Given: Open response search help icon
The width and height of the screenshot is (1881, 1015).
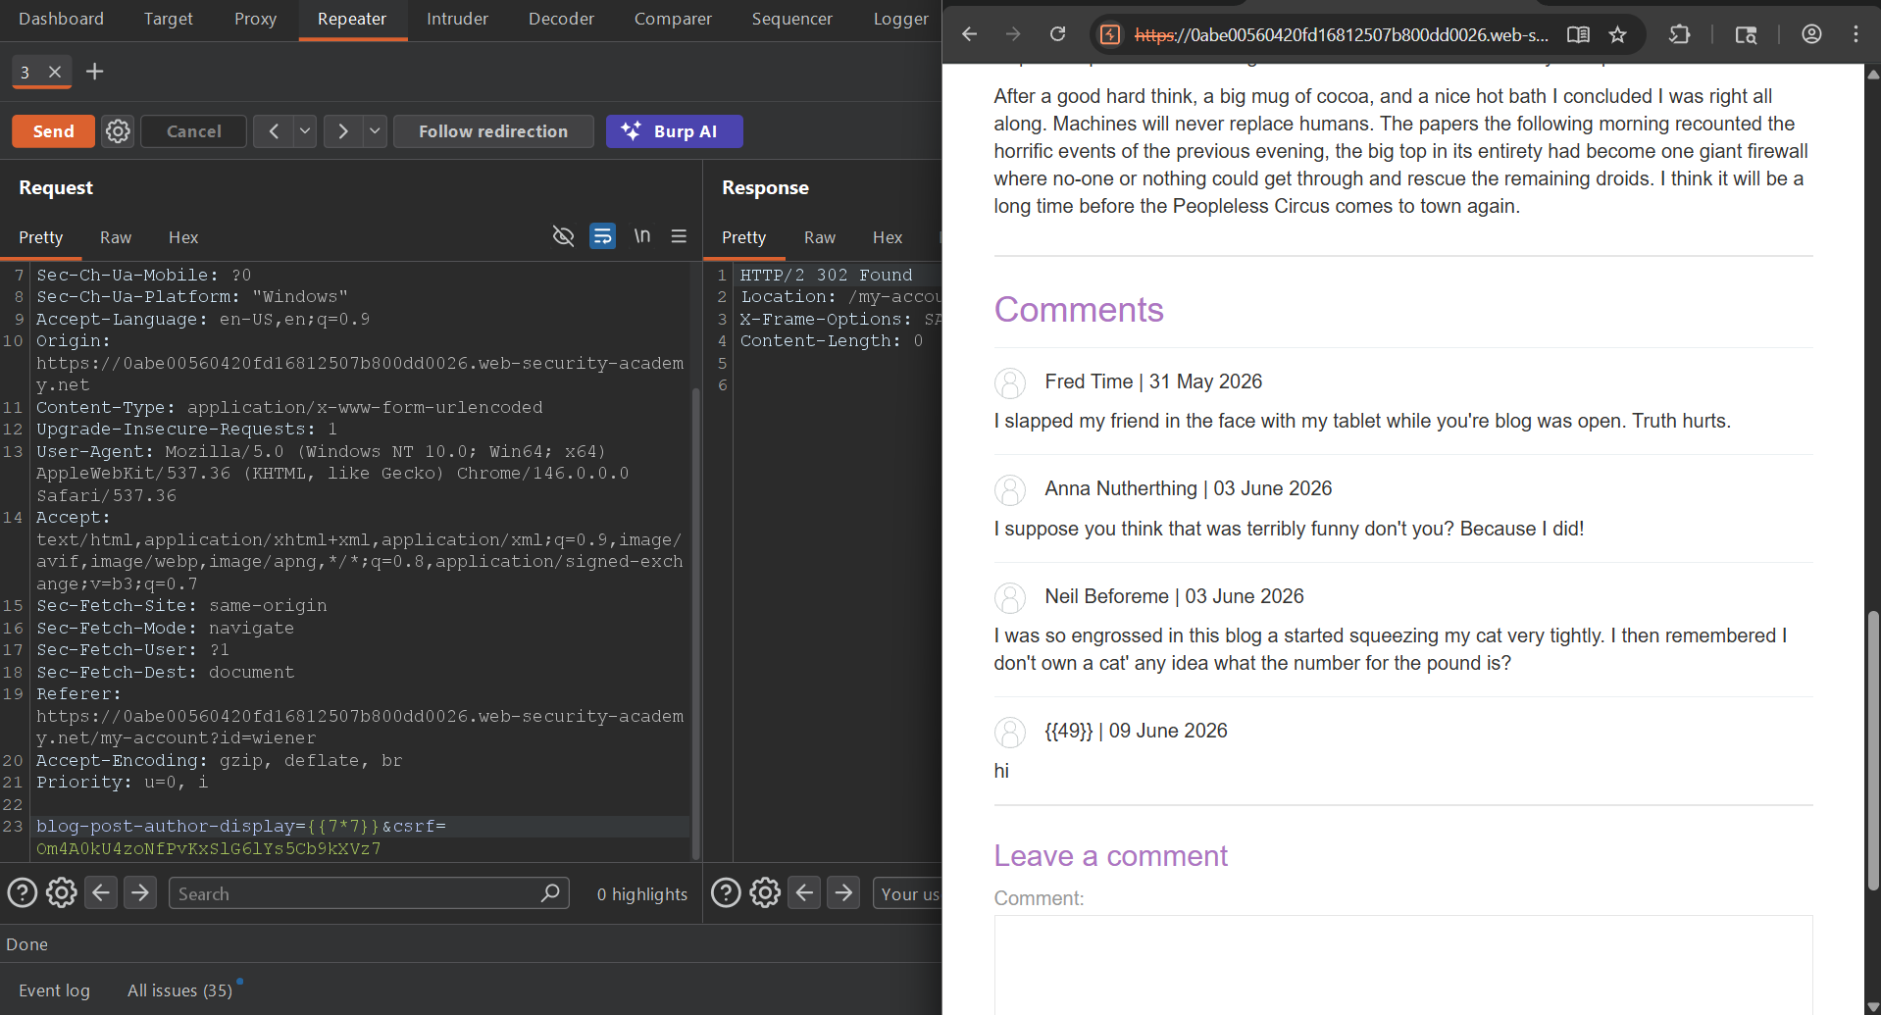Looking at the screenshot, I should point(726,892).
